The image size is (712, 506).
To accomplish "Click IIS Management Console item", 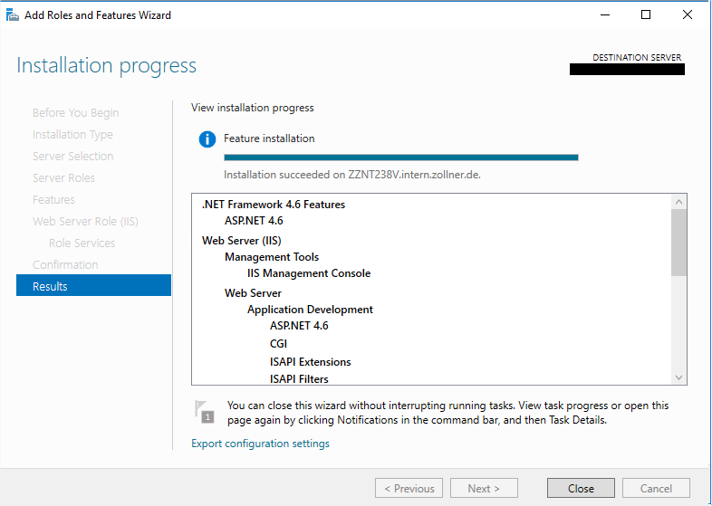I will pyautogui.click(x=309, y=273).
